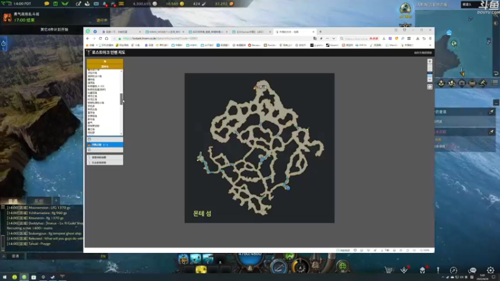The image size is (500, 281).
Task: Click the bookmarks bar star icon
Action: [87, 45]
